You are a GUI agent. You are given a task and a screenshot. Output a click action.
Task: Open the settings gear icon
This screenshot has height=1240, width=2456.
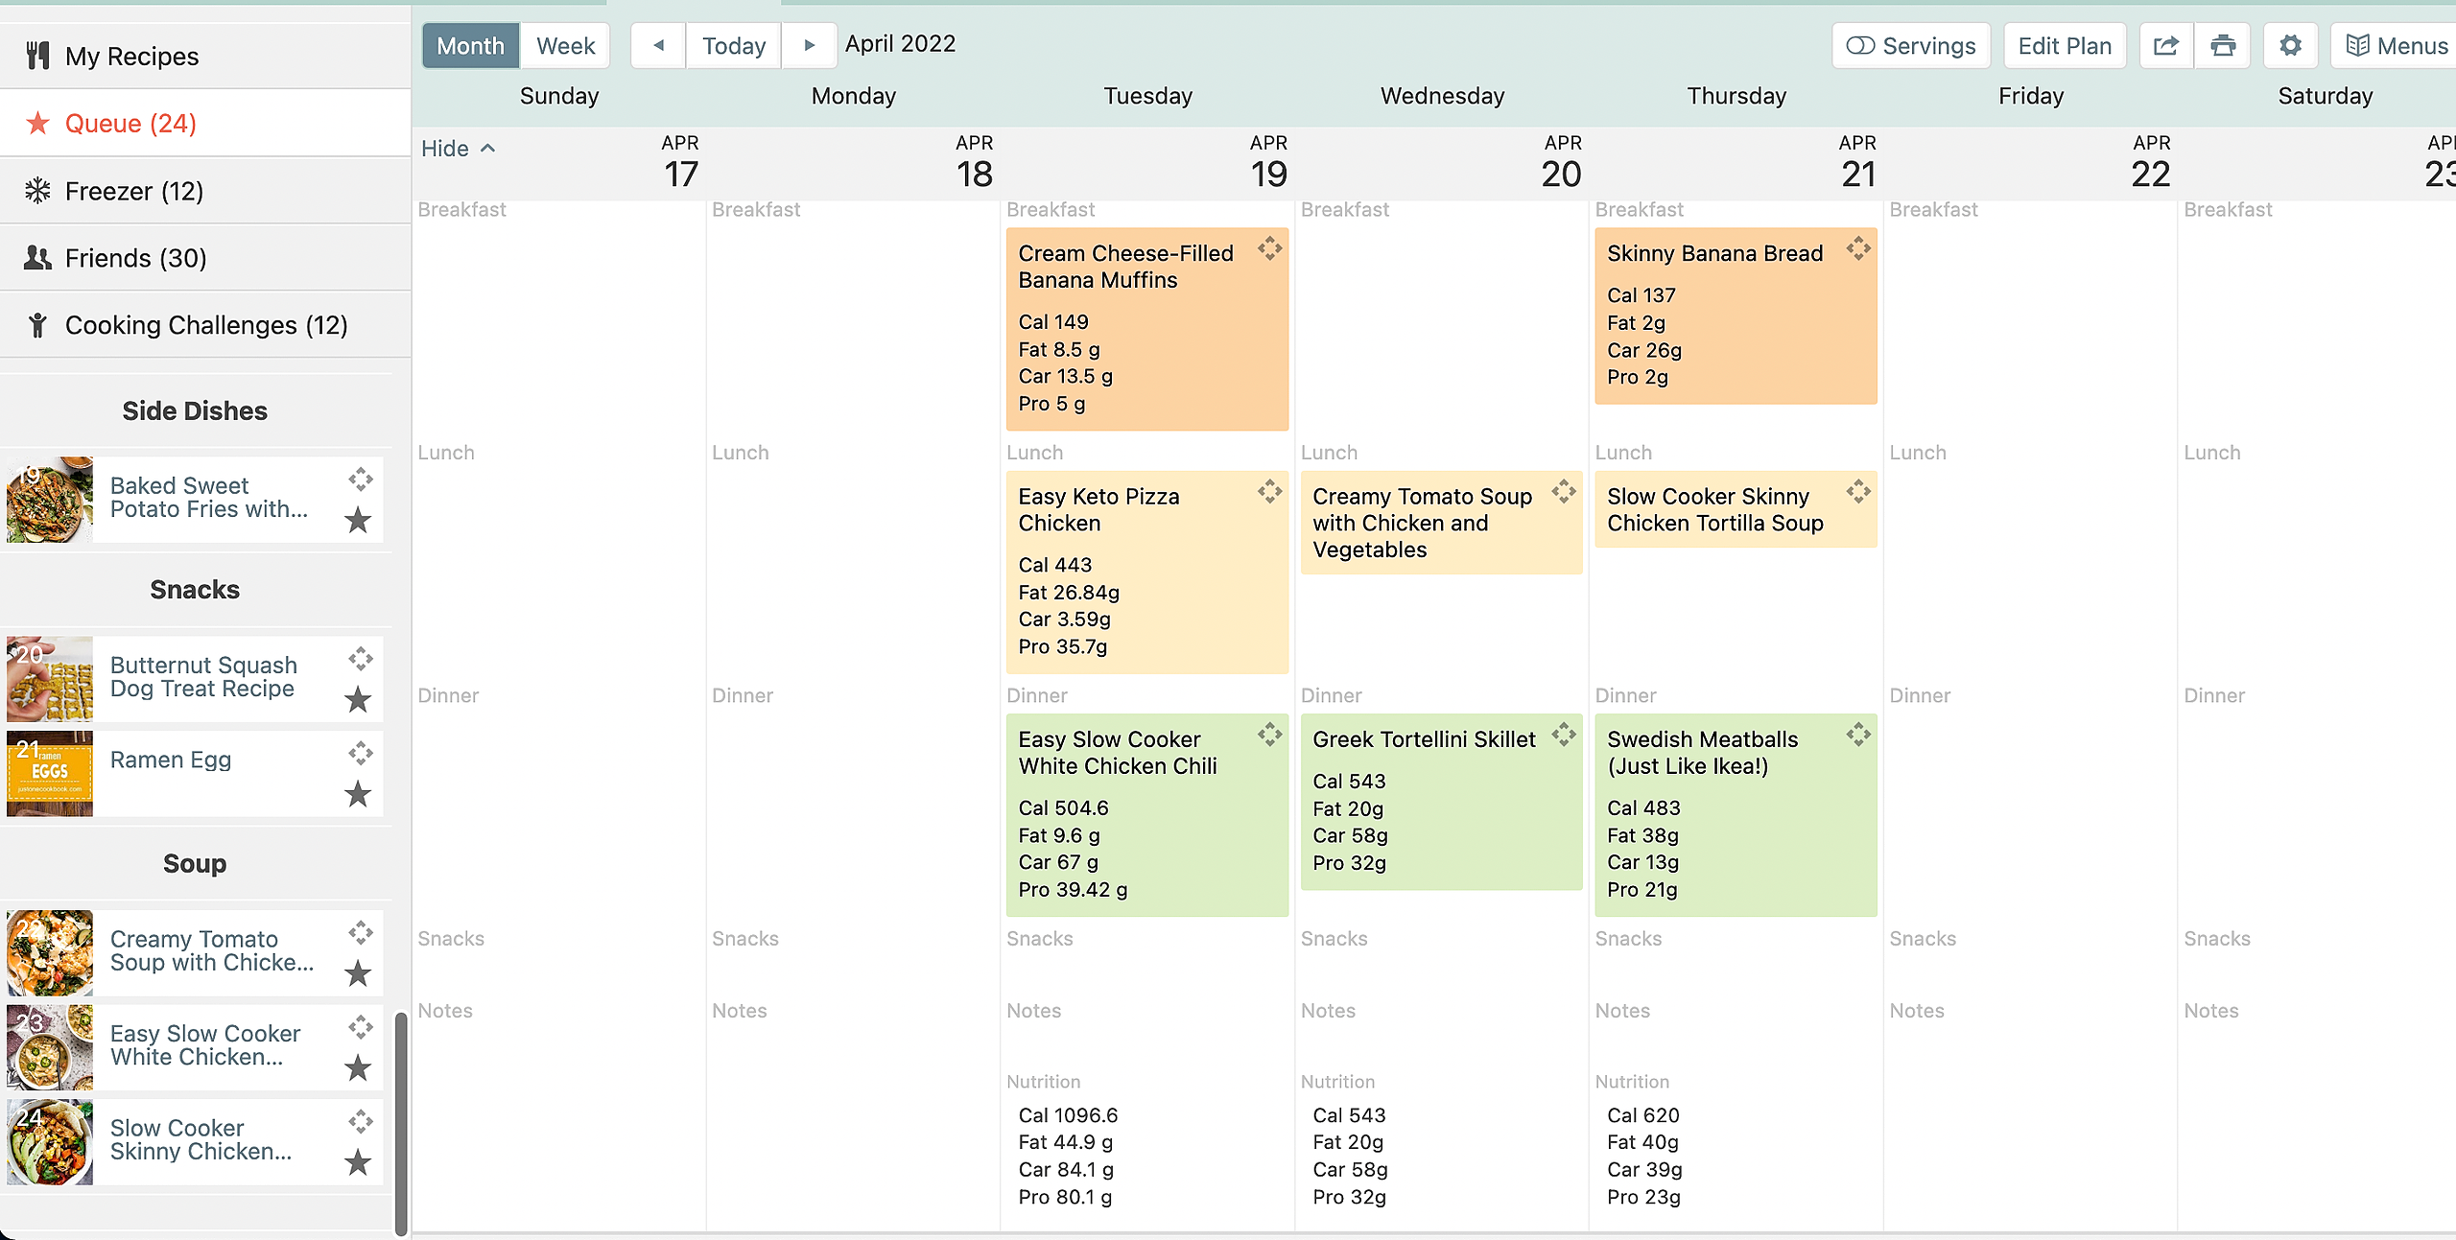coord(2290,46)
